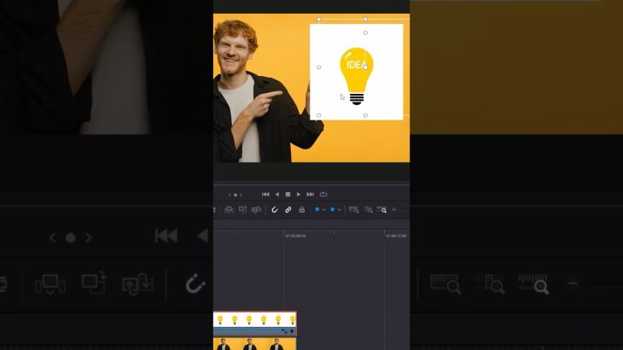This screenshot has width=623, height=350.
Task: Open the curve editor icon on the lightbulb clip
Action: 284,331
